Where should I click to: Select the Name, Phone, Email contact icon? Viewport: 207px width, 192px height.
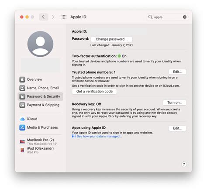[22, 88]
